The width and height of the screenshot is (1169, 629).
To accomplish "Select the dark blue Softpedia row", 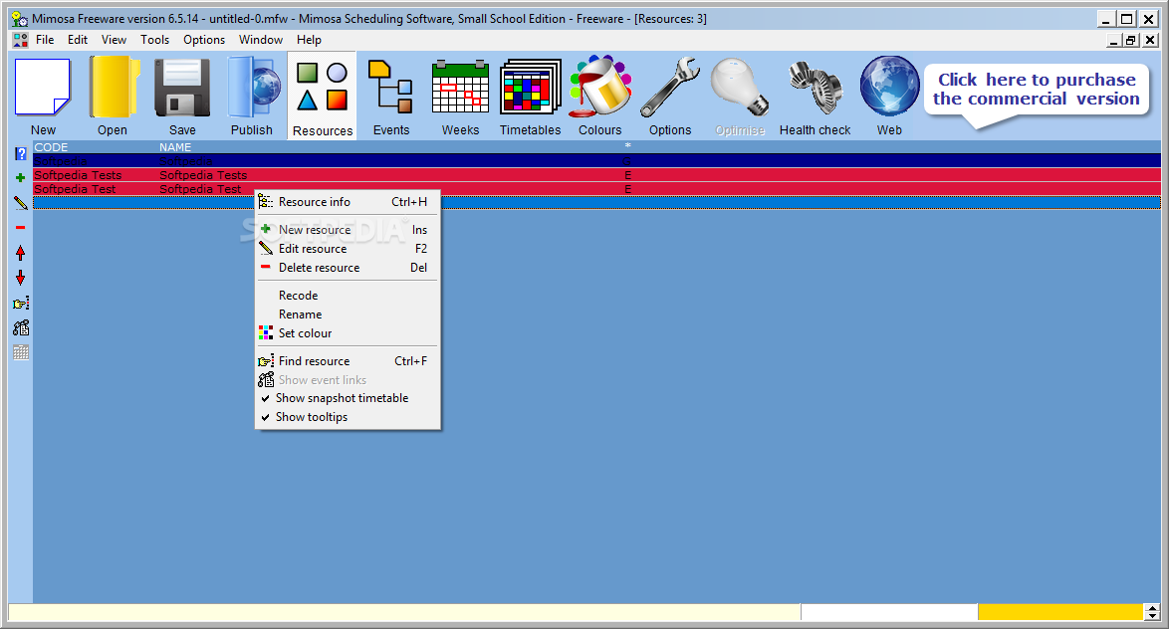I will click(597, 161).
